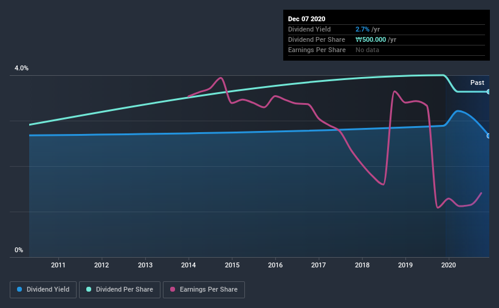This screenshot has height=308, width=499.
Task: Click the 0% y-axis label
Action: click(19, 250)
